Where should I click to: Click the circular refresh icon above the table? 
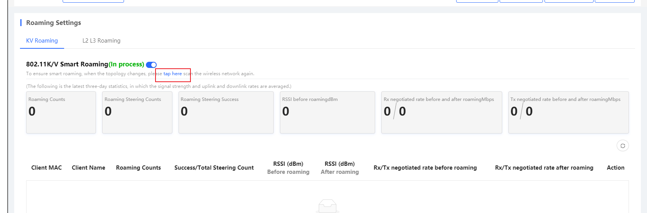622,146
